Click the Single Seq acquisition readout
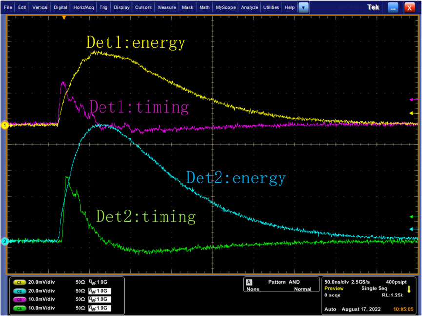 pos(374,288)
